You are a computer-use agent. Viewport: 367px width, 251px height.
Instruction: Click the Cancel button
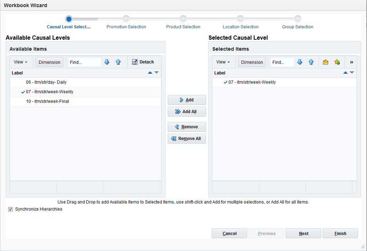pos(230,233)
